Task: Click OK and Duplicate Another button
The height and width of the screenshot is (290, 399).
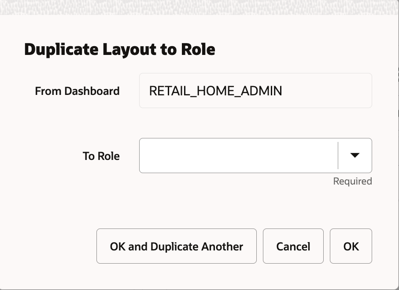Action: 176,246
